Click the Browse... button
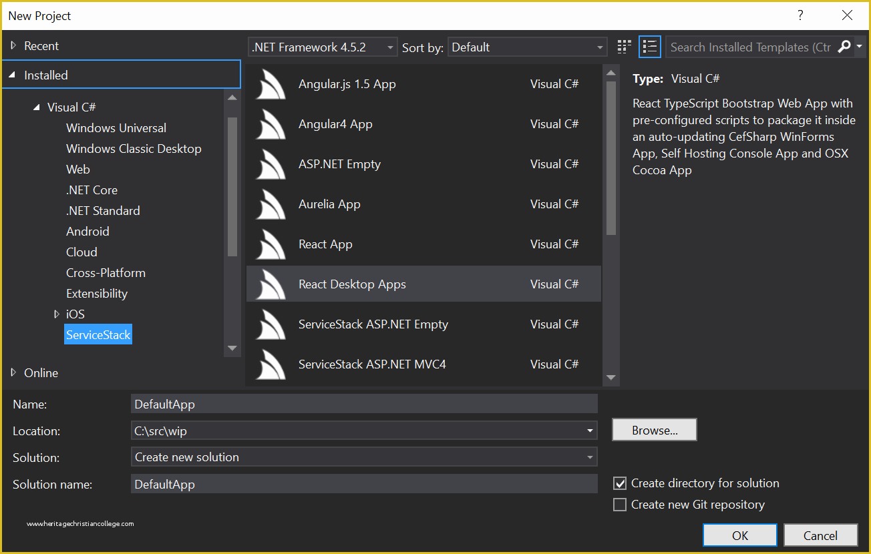871x554 pixels. click(655, 431)
